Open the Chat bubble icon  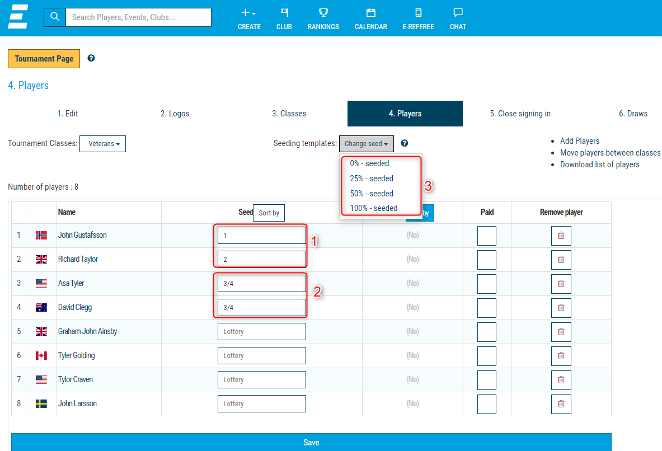pos(458,13)
